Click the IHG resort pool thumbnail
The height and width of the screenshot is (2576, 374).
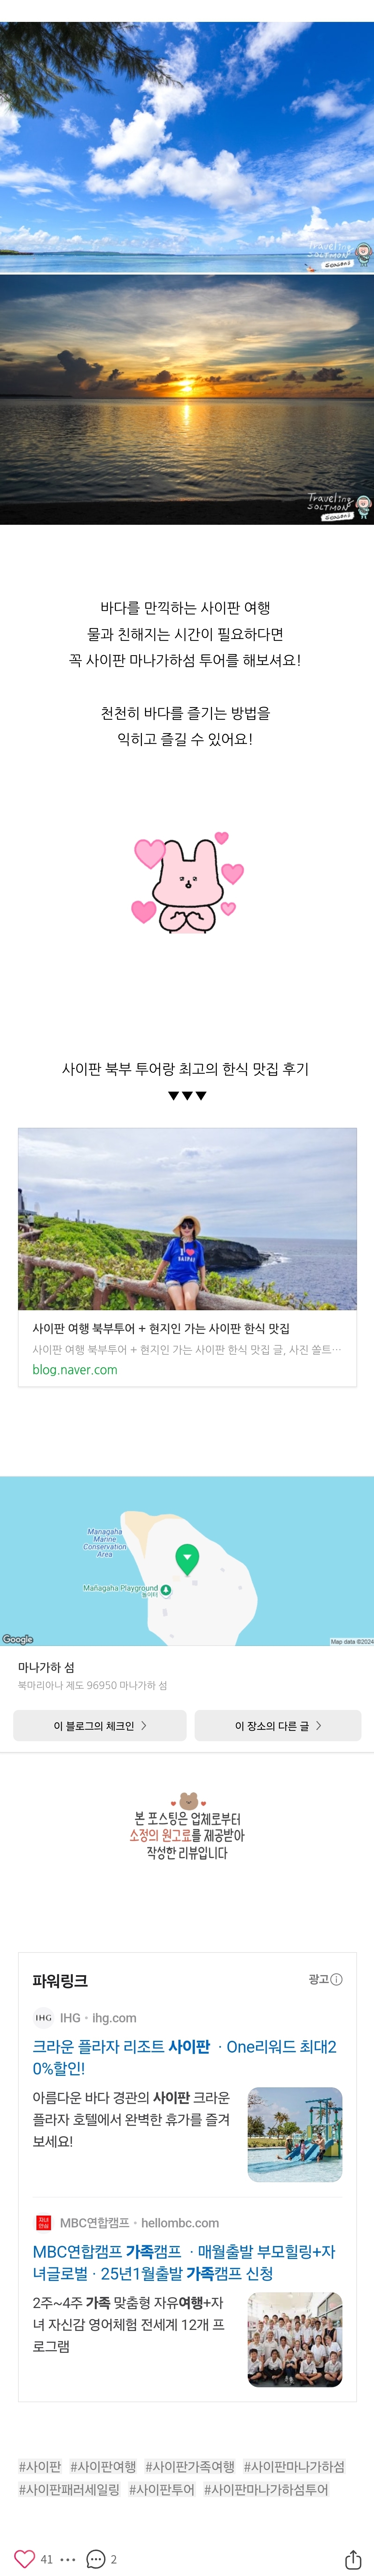pyautogui.click(x=294, y=2134)
